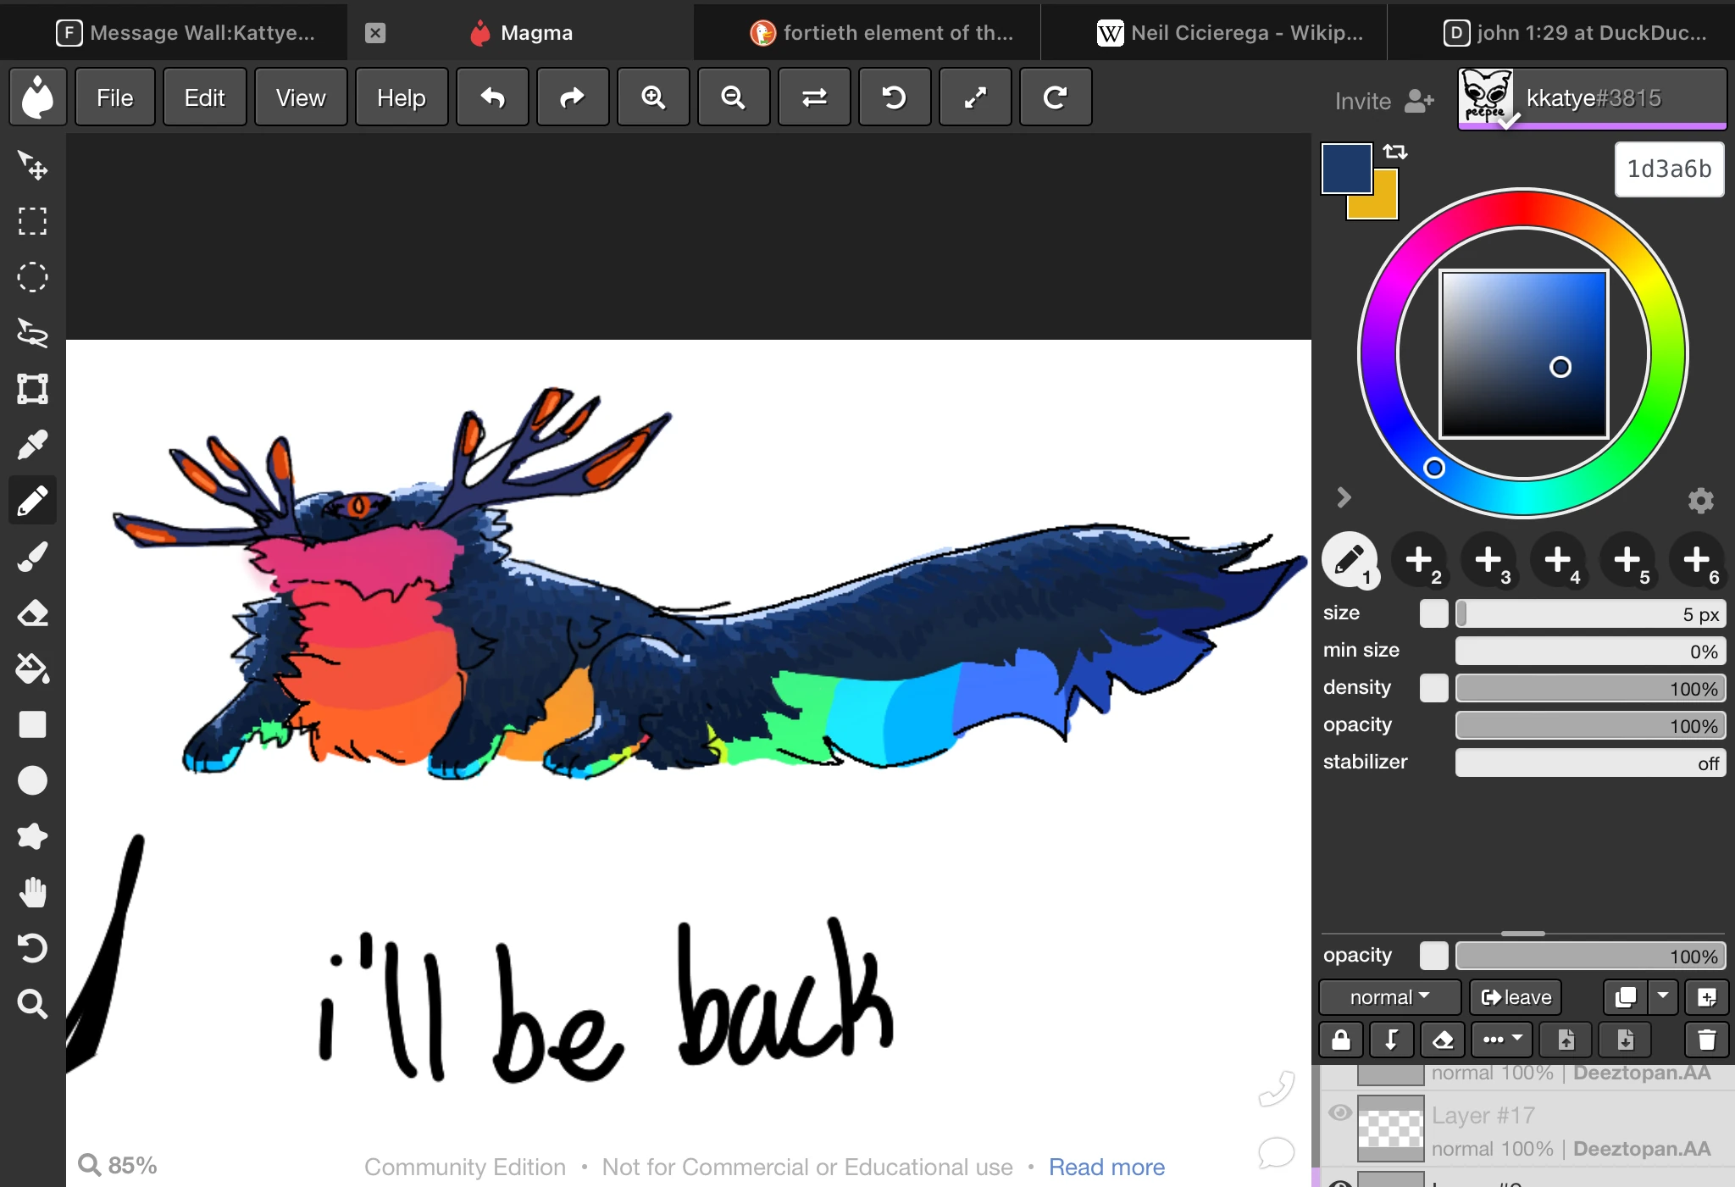Select the Brush tool
Image resolution: width=1735 pixels, height=1187 pixels.
tap(32, 556)
